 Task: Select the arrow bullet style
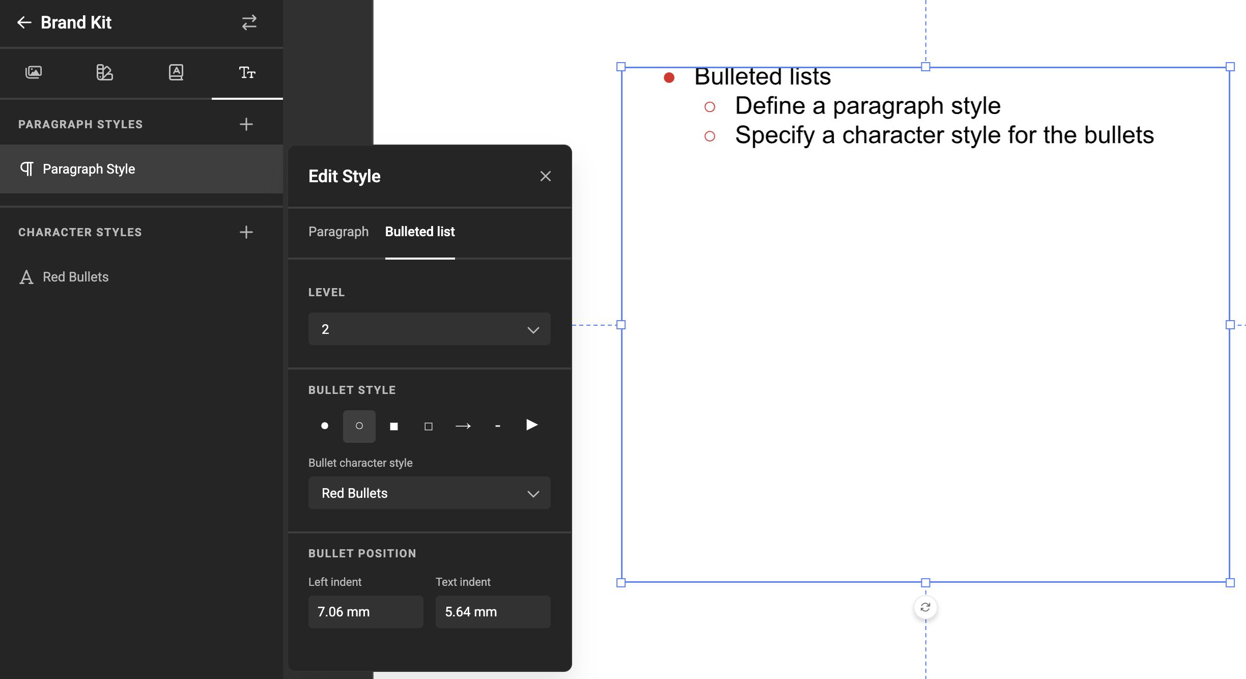pyautogui.click(x=463, y=426)
